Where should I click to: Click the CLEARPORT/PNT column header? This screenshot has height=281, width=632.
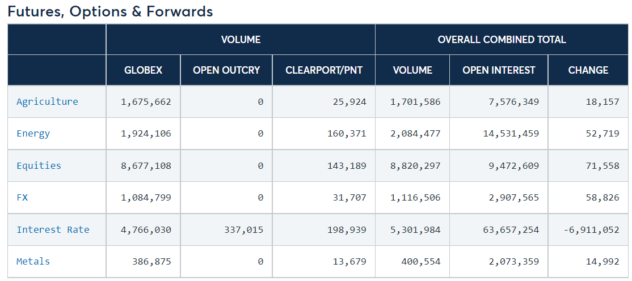point(324,70)
